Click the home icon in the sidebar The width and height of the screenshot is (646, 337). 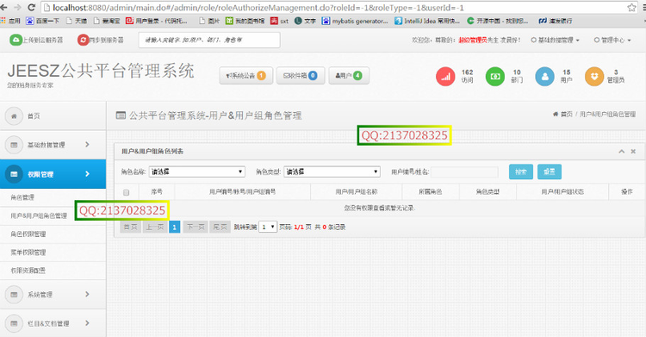click(14, 115)
